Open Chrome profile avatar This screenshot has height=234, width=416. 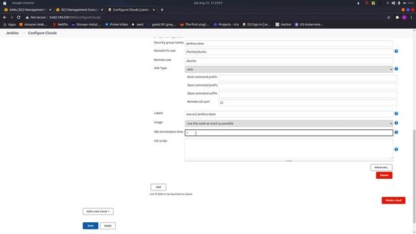click(404, 18)
